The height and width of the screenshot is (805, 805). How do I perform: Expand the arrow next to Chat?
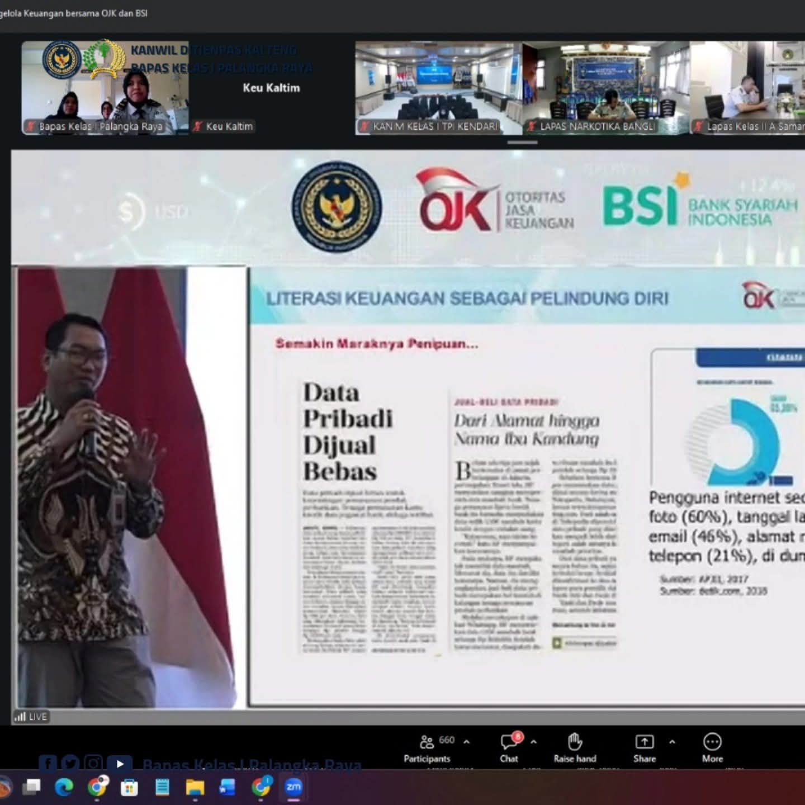[x=533, y=742]
